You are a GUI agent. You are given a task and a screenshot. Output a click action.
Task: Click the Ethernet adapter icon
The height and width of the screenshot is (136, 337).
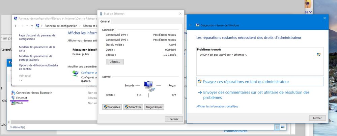click(x=13, y=98)
